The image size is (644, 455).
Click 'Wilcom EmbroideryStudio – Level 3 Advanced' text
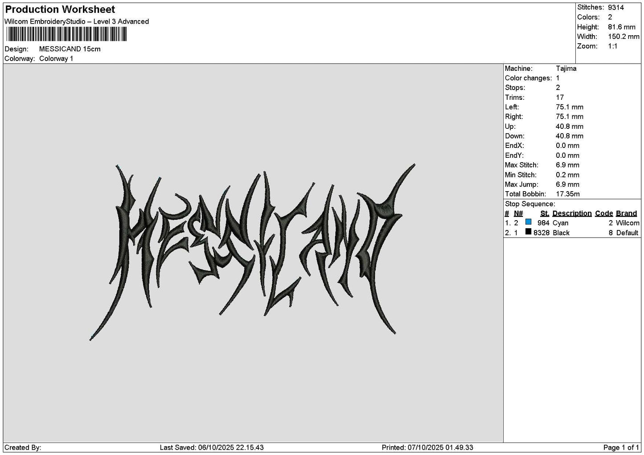(77, 21)
